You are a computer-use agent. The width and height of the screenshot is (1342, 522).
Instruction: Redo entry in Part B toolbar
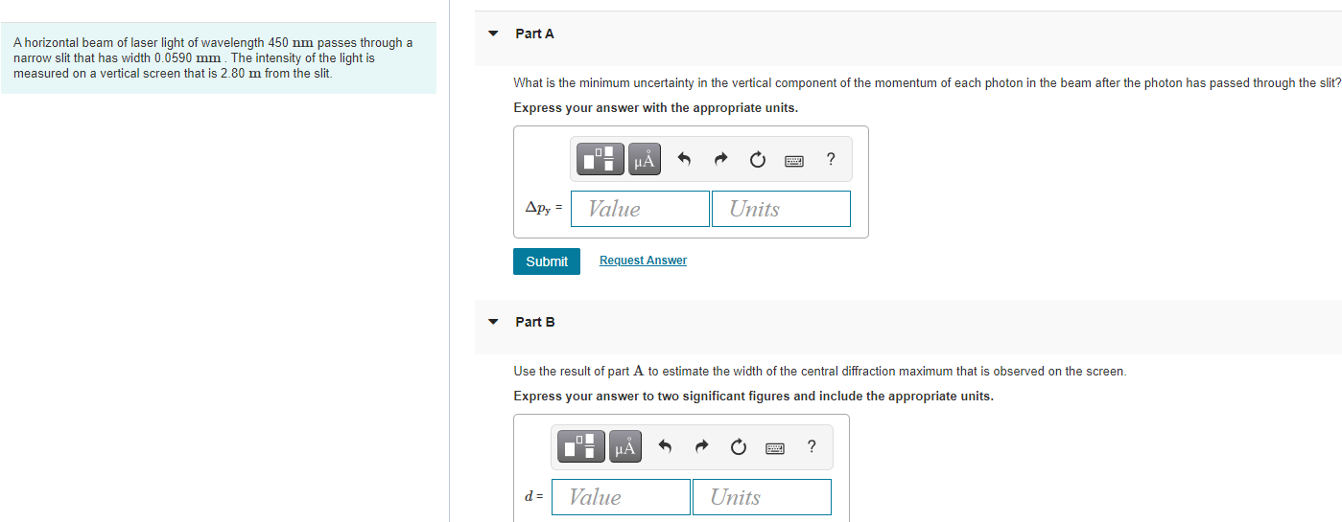(x=702, y=447)
